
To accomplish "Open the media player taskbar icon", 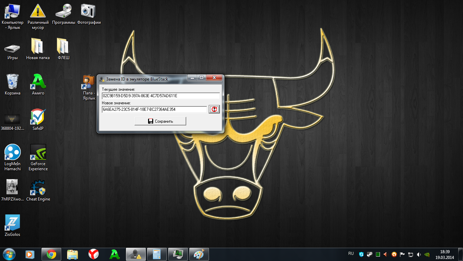I will click(x=30, y=254).
